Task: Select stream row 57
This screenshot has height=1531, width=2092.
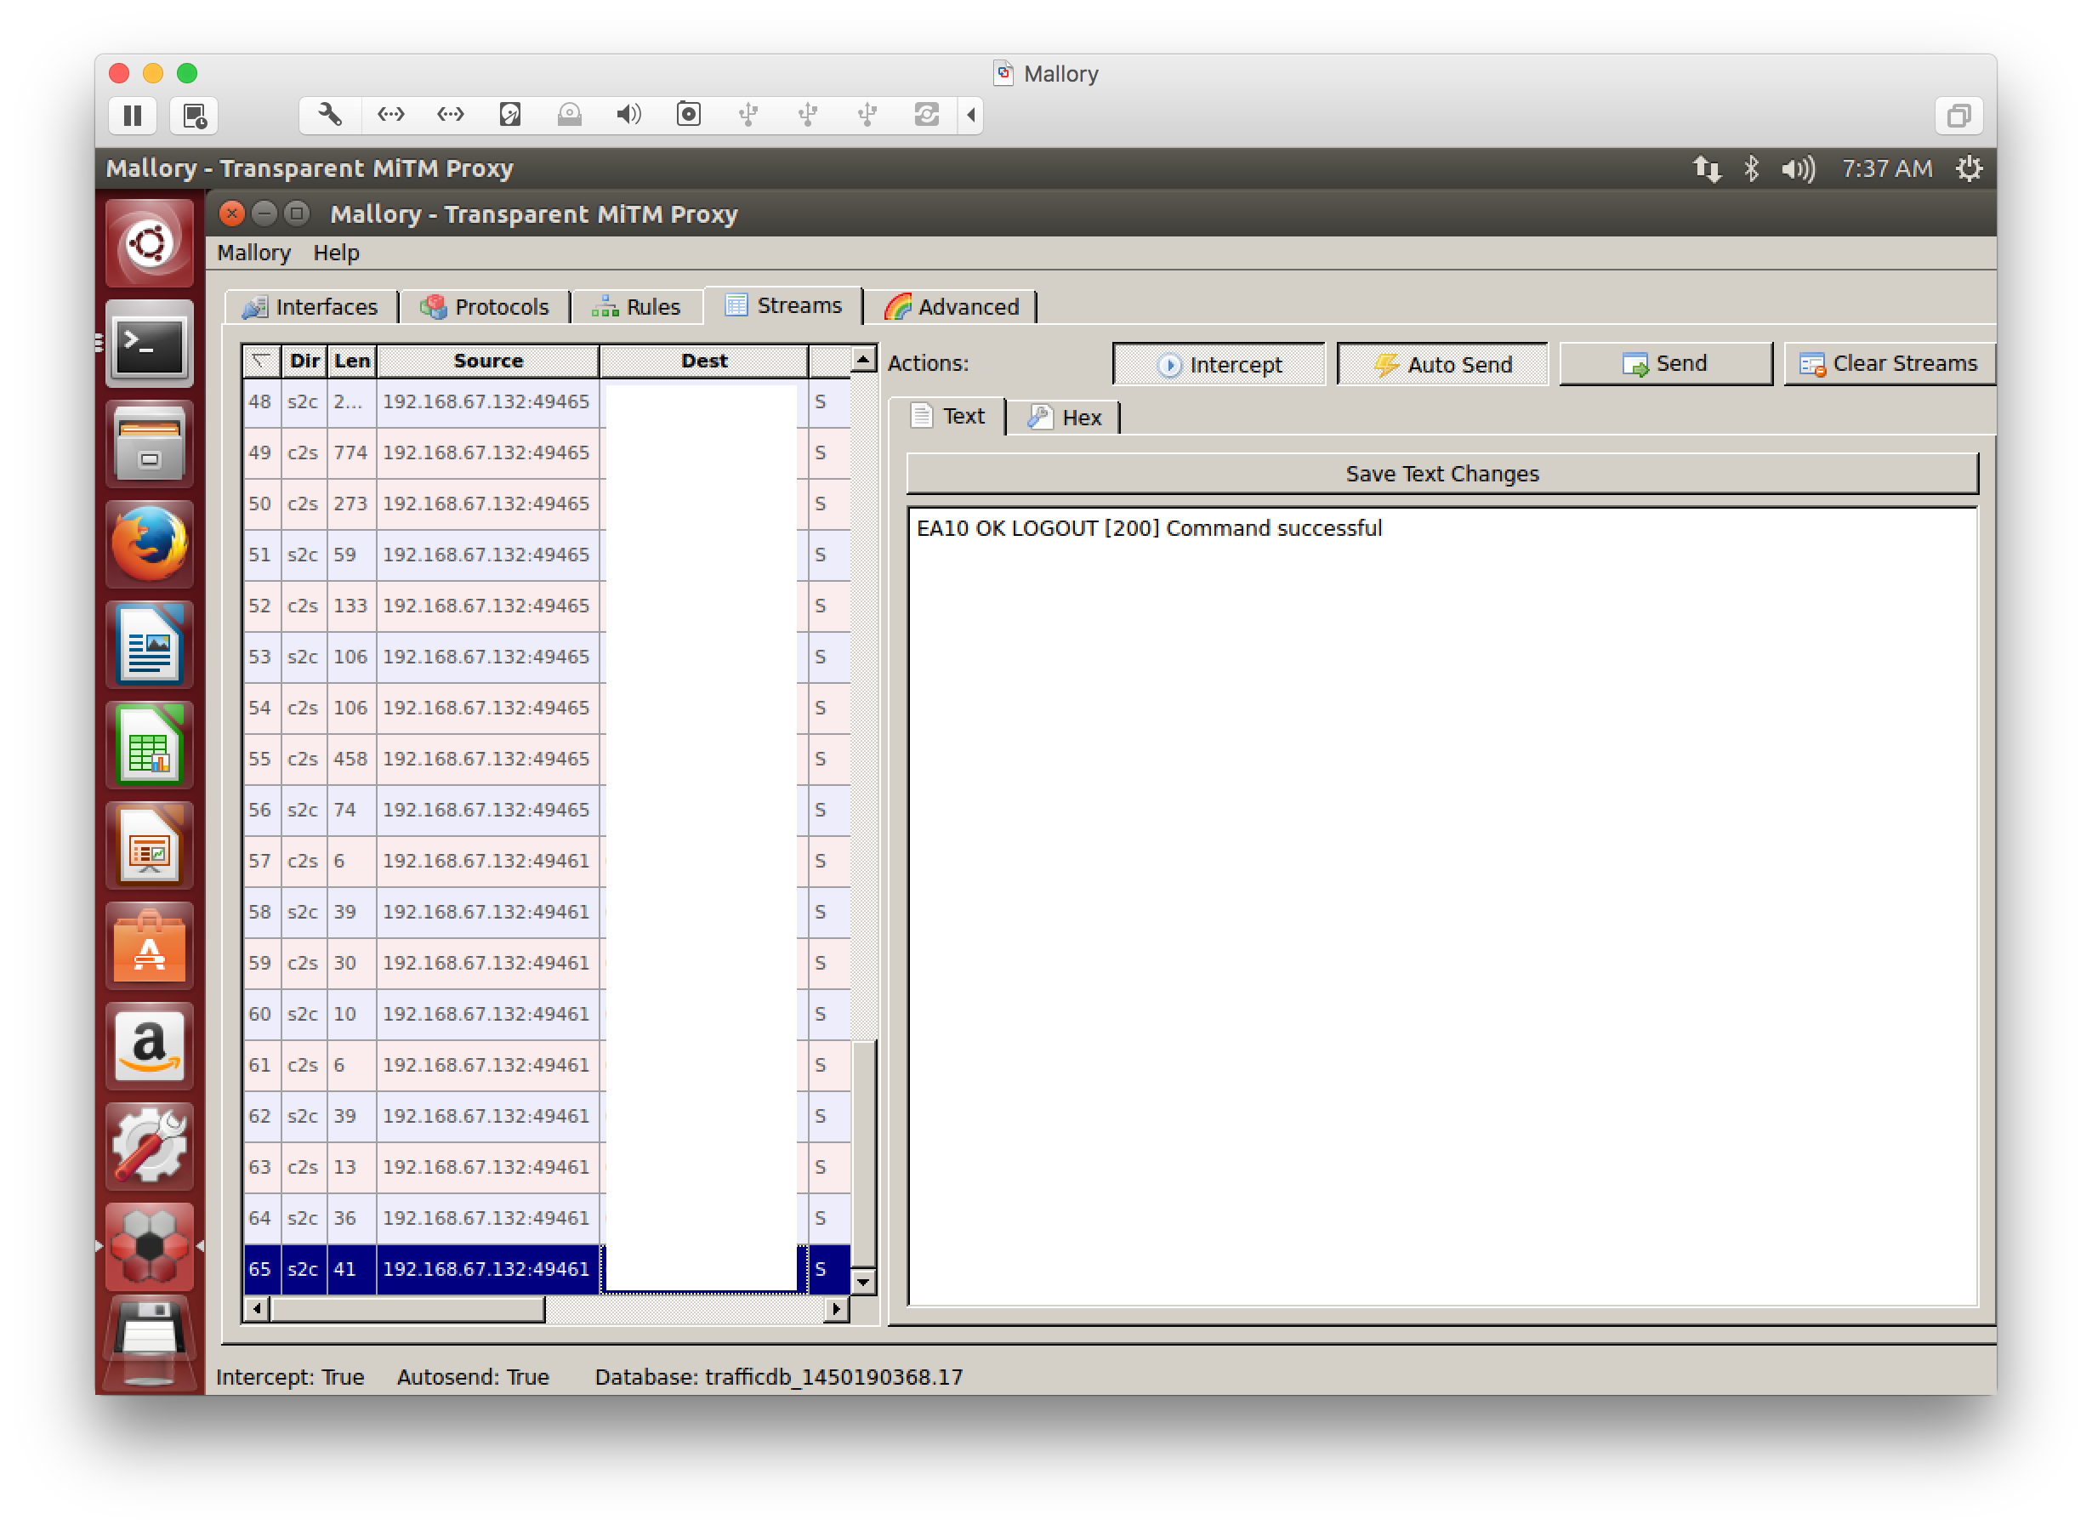Action: [x=547, y=861]
